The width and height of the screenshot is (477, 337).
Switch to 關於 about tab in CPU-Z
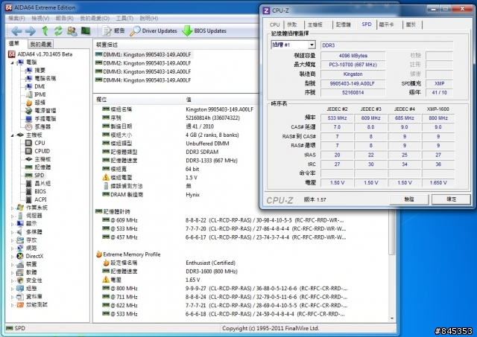[411, 25]
